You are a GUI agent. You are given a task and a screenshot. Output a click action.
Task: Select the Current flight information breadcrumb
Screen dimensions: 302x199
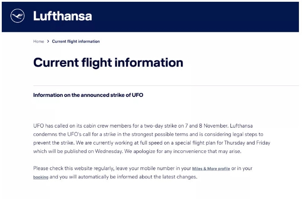point(75,42)
